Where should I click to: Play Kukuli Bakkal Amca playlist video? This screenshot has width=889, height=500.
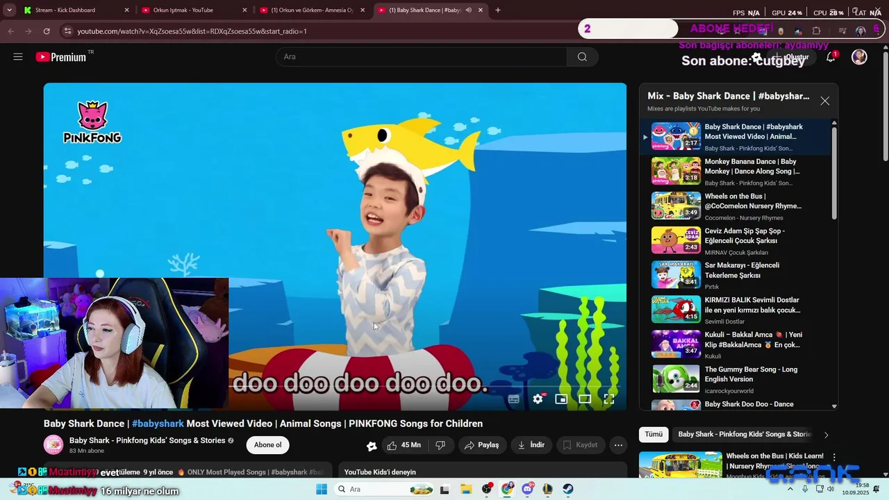click(x=736, y=344)
